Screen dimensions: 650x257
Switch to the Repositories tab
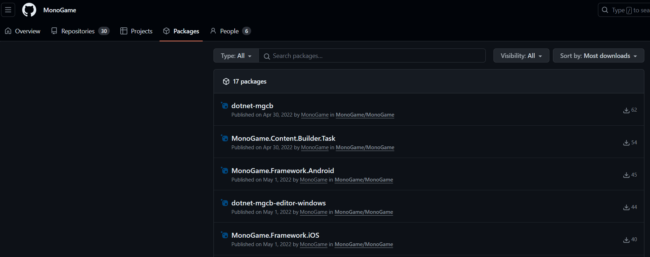click(x=80, y=31)
